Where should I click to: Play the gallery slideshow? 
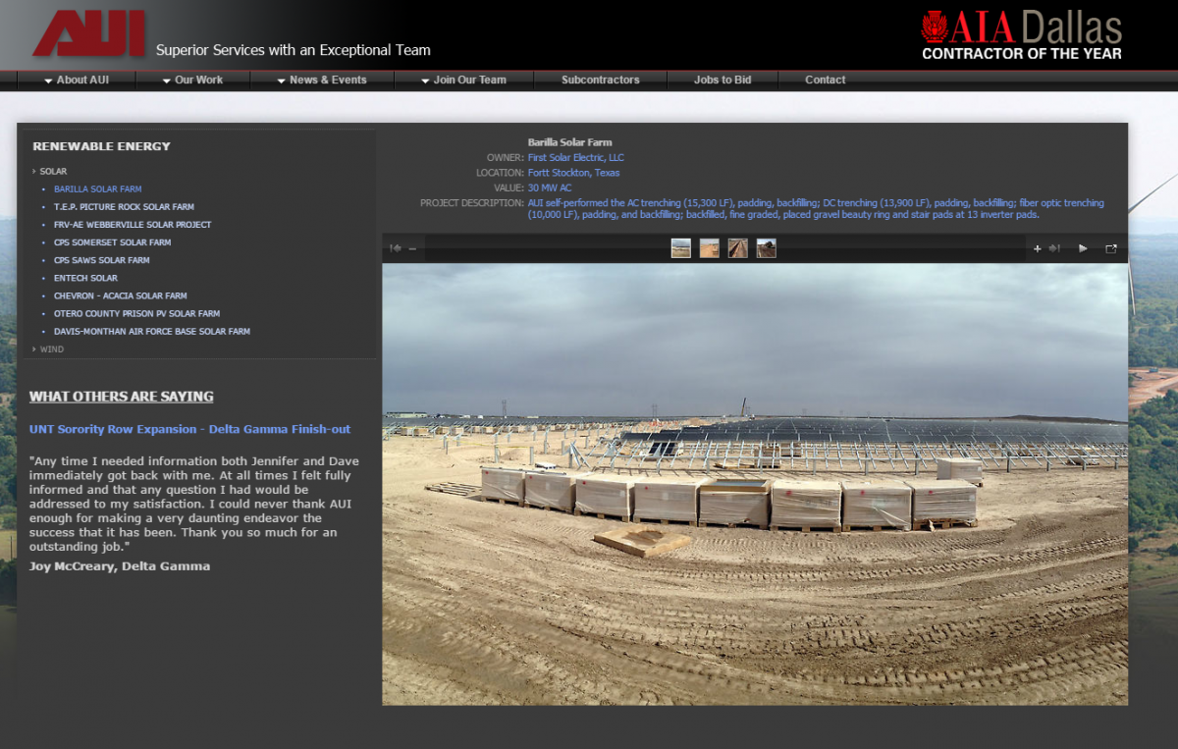(x=1083, y=248)
